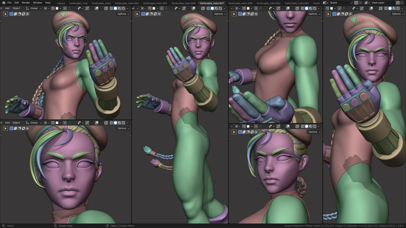This screenshot has width=406, height=228.
Task: Switch to Wireframe viewport shading
Action: pyautogui.click(x=111, y=8)
